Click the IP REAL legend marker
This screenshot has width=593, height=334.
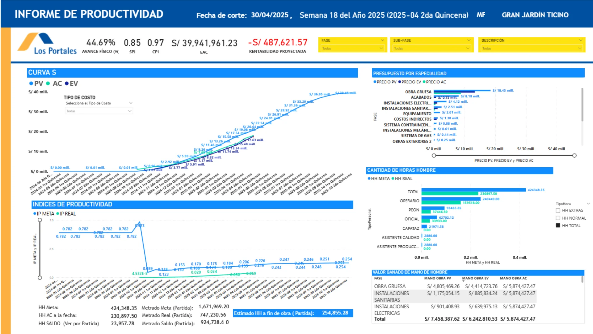click(58, 214)
